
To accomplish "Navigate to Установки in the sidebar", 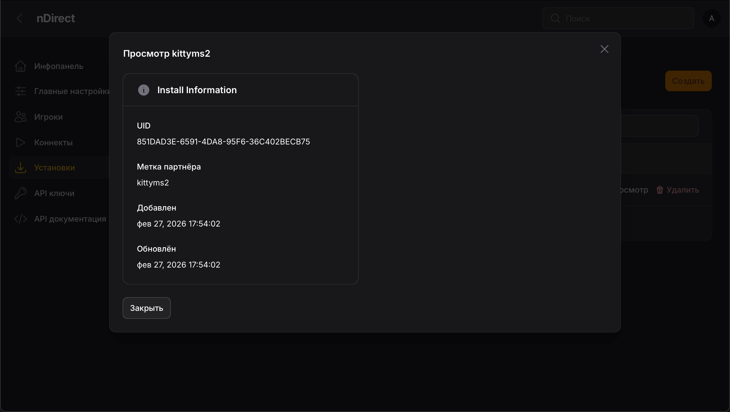I will [x=54, y=168].
